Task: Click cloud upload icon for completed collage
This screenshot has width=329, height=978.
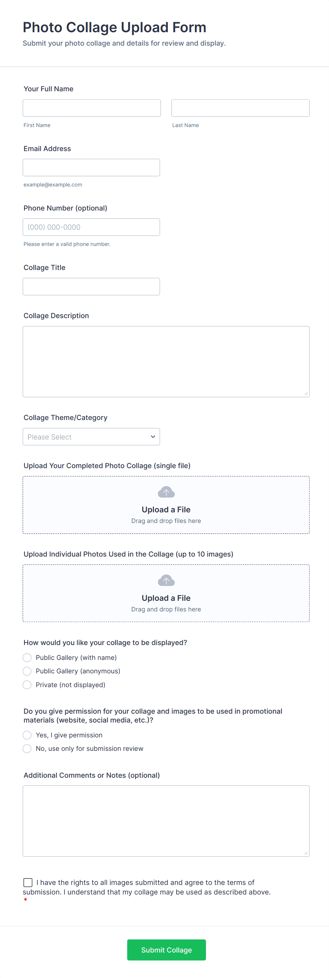Action: coord(166,492)
